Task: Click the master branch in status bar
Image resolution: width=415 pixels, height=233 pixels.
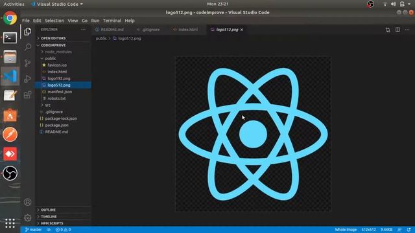Action: click(x=33, y=230)
